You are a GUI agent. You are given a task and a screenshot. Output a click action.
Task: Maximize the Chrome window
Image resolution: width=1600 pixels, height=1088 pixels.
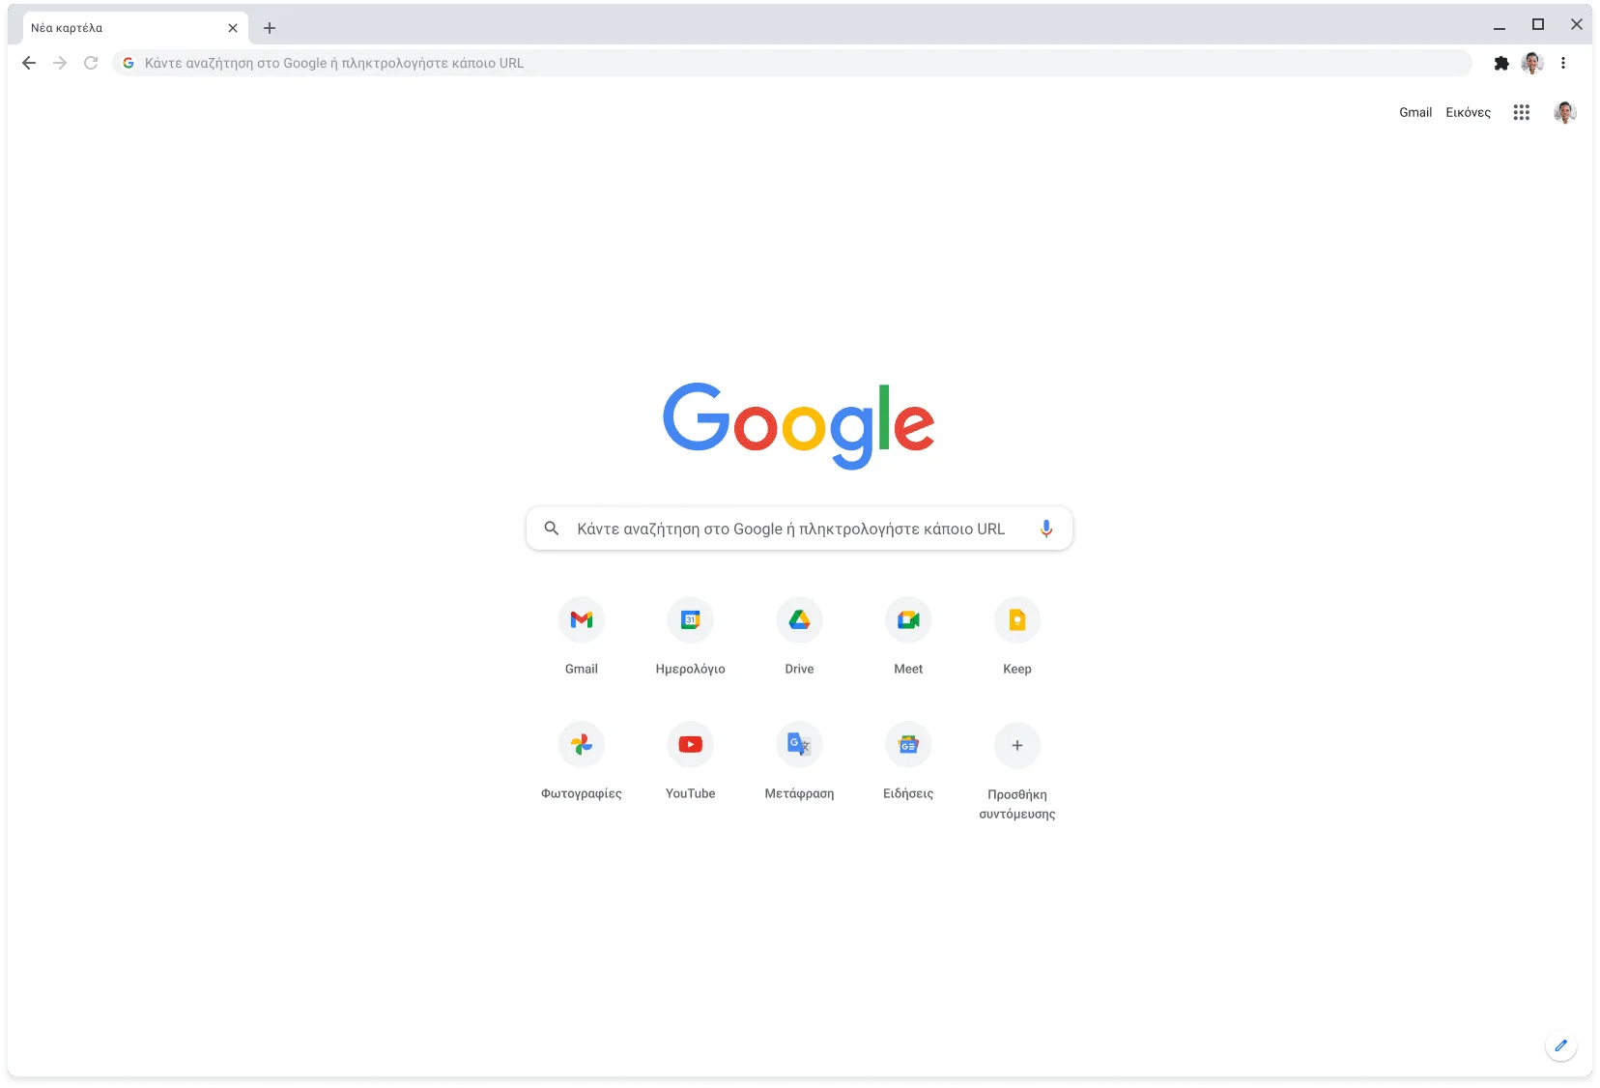(1538, 24)
